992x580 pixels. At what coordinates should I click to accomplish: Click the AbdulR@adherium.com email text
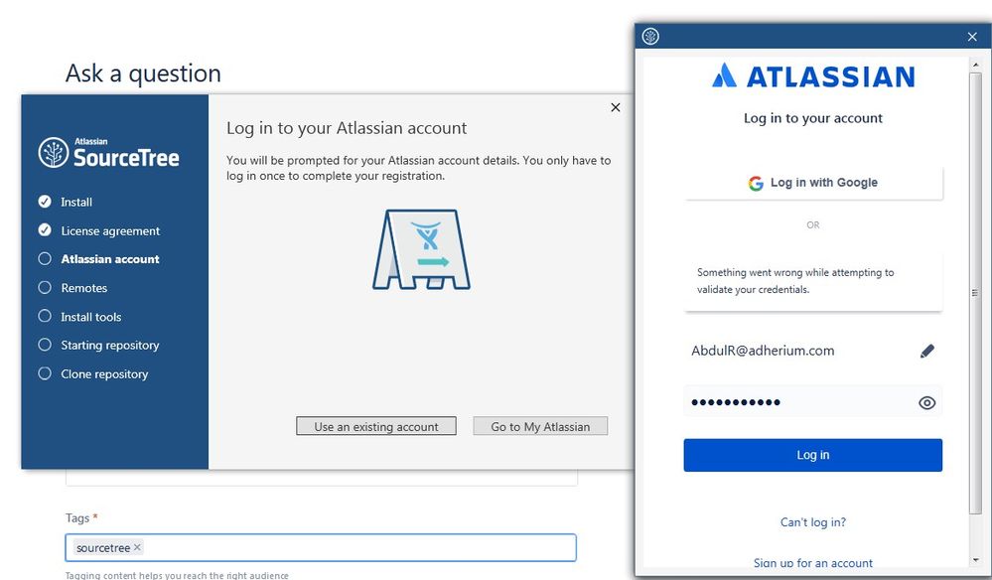pos(763,351)
